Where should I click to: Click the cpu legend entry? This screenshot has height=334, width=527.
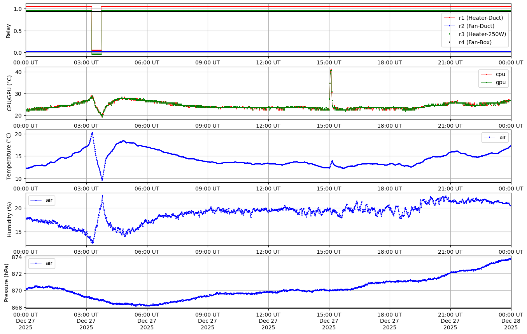[x=500, y=74]
